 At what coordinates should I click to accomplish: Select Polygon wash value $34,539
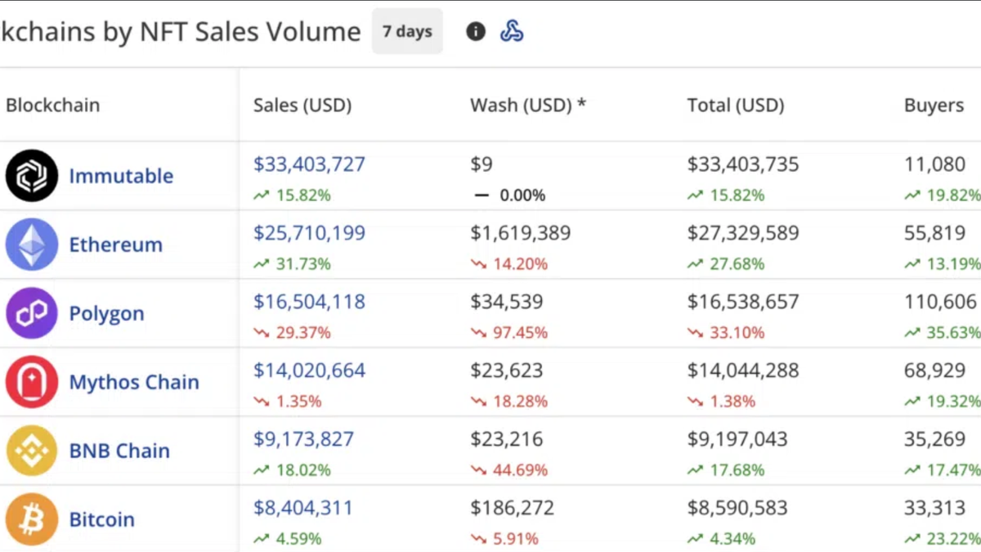point(506,302)
